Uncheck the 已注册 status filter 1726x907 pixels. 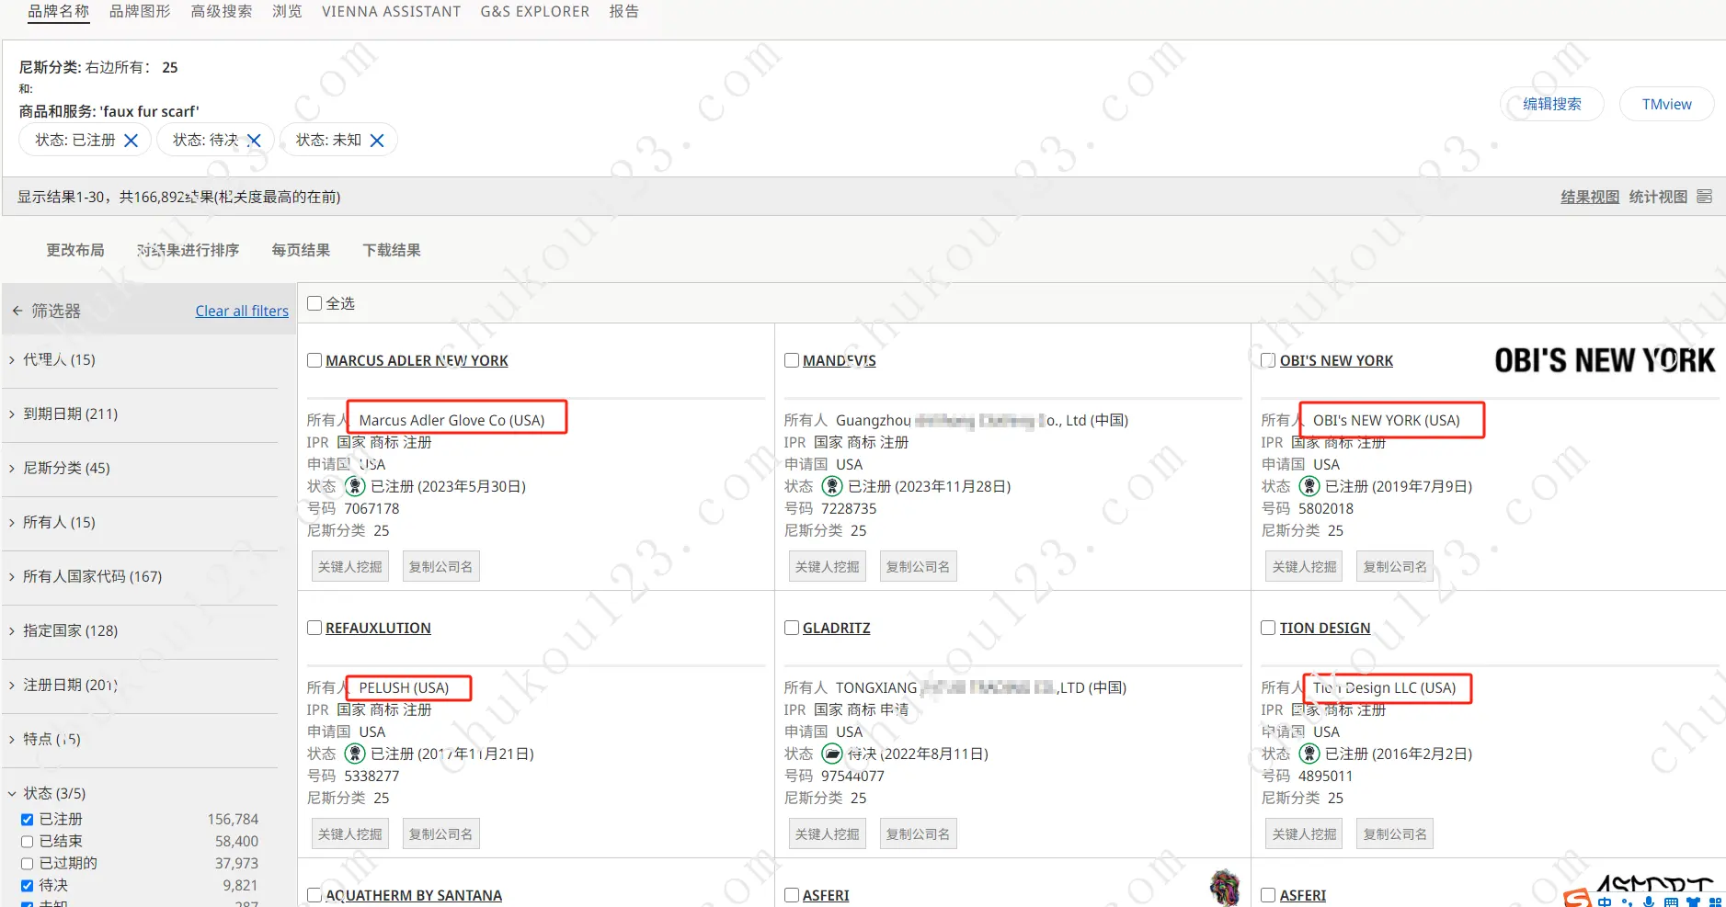(x=28, y=819)
